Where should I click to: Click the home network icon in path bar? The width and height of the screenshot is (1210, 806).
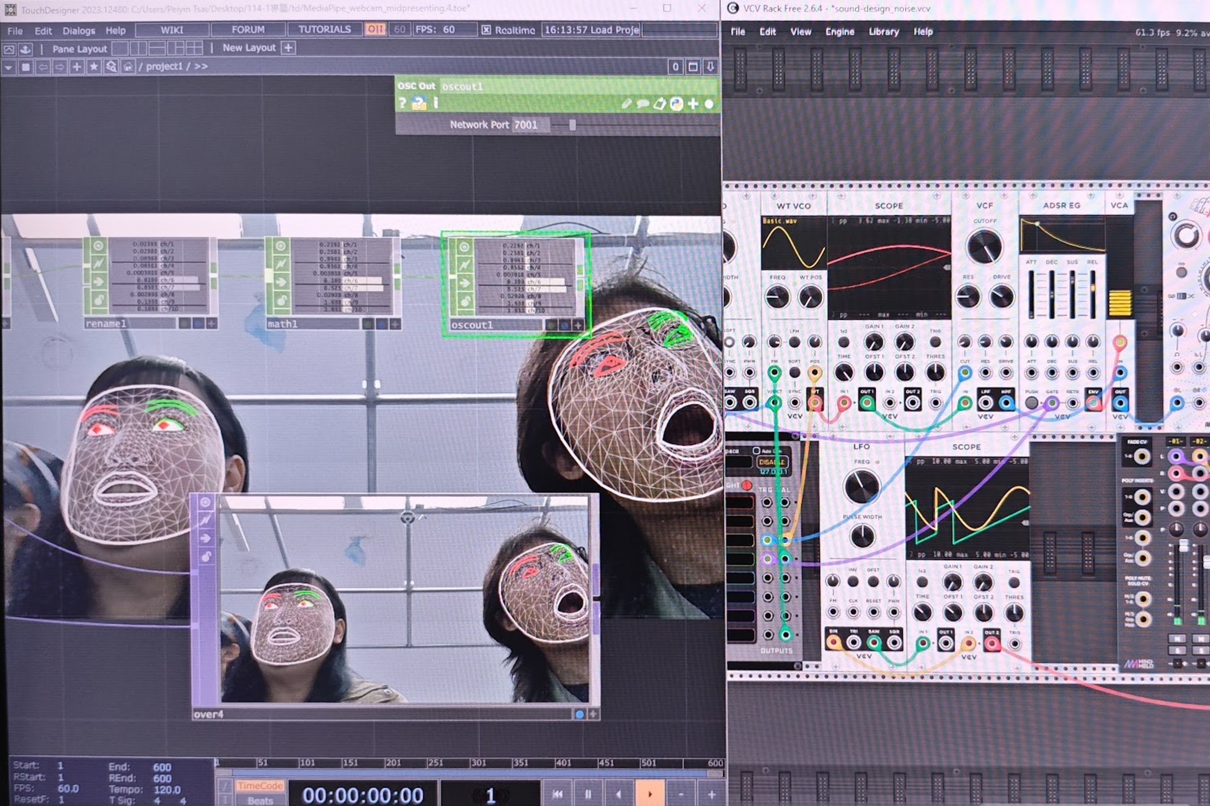point(128,67)
